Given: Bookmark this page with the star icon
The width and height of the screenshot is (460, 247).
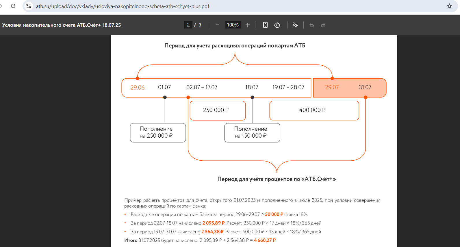Looking at the screenshot, I should click(449, 6).
